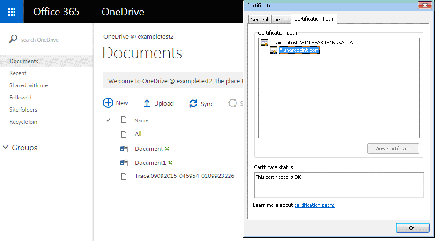Image resolution: width=435 pixels, height=241 pixels.
Task: Open the Office 365 app launcher grid
Action: (12, 12)
